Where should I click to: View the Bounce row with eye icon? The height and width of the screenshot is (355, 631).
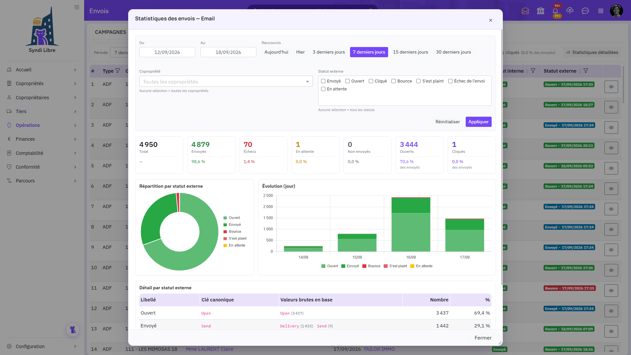611,291
